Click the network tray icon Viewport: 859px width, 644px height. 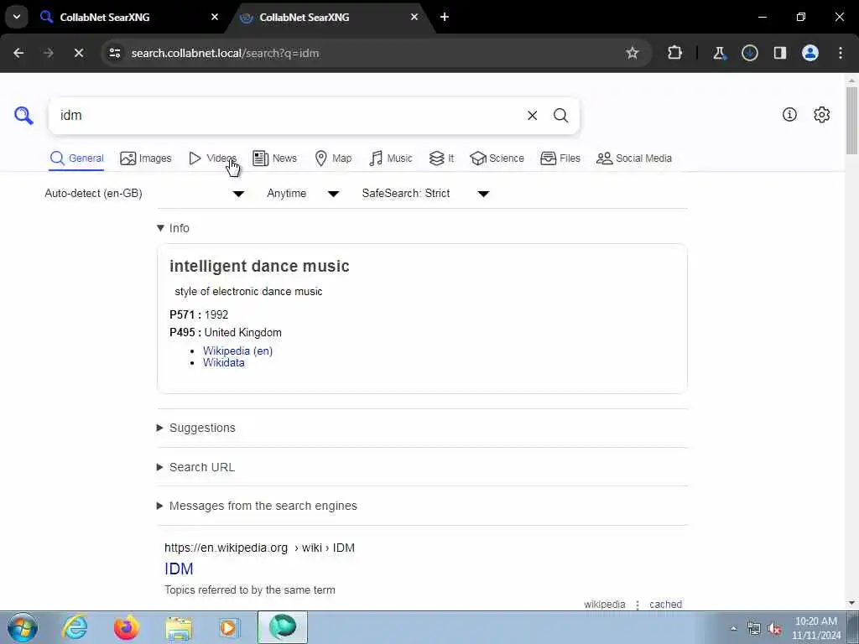click(754, 629)
